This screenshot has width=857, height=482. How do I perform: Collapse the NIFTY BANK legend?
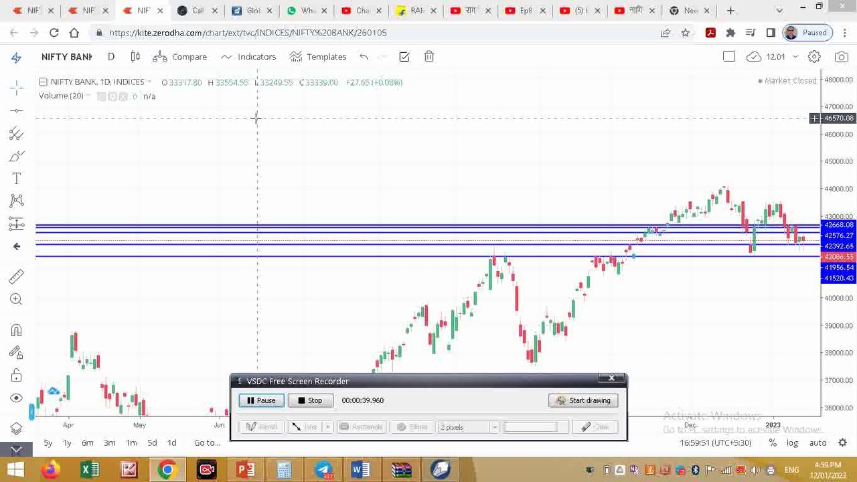point(43,82)
